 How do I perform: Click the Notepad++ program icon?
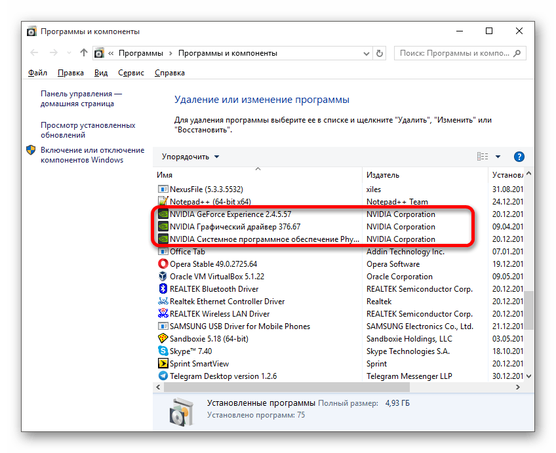pyautogui.click(x=163, y=202)
